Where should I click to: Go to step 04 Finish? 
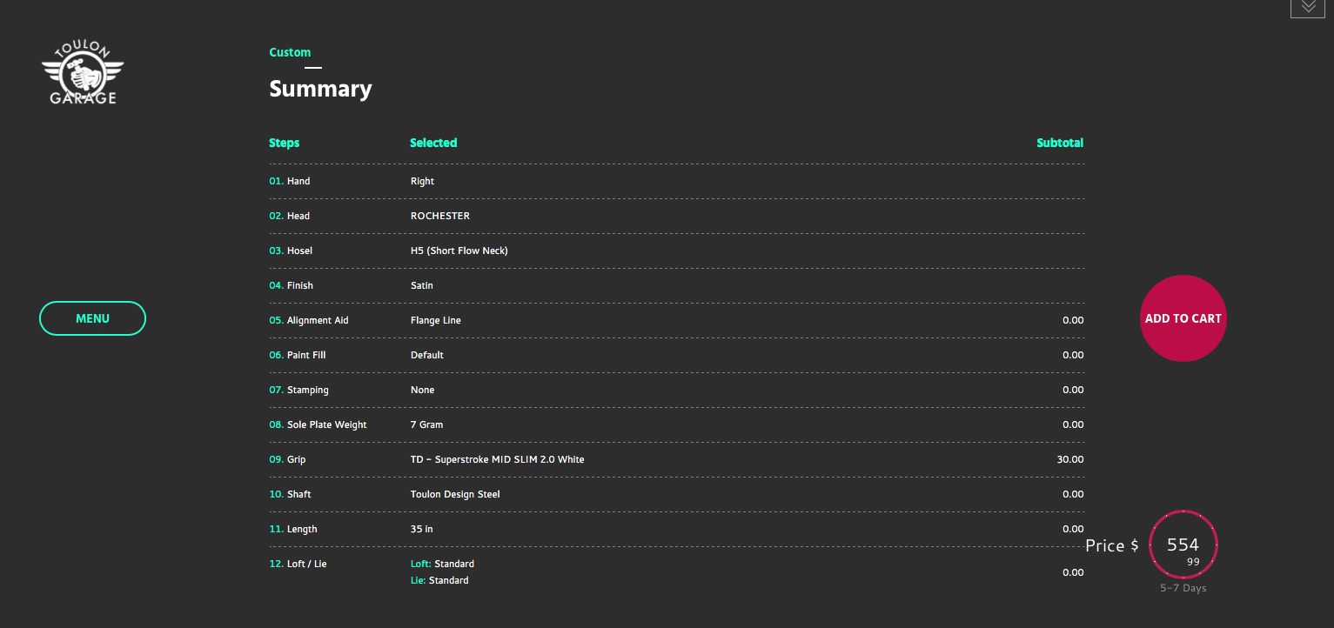click(x=292, y=285)
